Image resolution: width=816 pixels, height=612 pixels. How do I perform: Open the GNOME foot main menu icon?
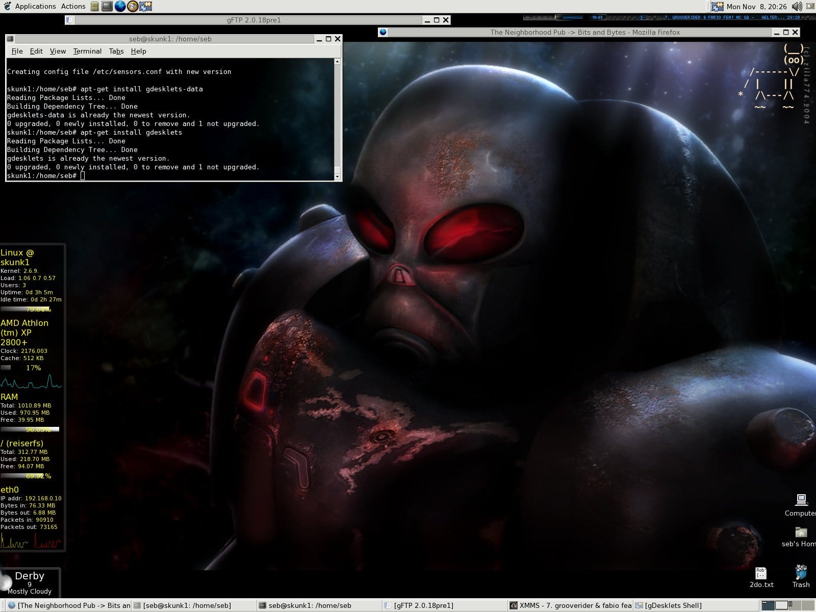pyautogui.click(x=7, y=6)
